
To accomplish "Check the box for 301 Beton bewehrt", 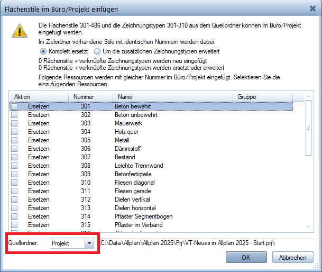I will [x=14, y=106].
